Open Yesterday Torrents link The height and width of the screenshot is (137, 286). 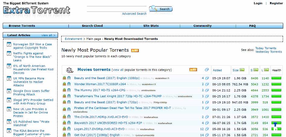(x=269, y=52)
